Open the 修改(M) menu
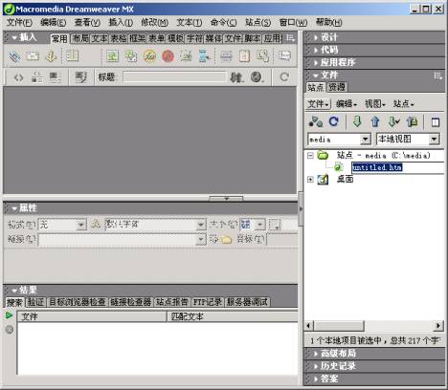448x390 pixels. [154, 23]
